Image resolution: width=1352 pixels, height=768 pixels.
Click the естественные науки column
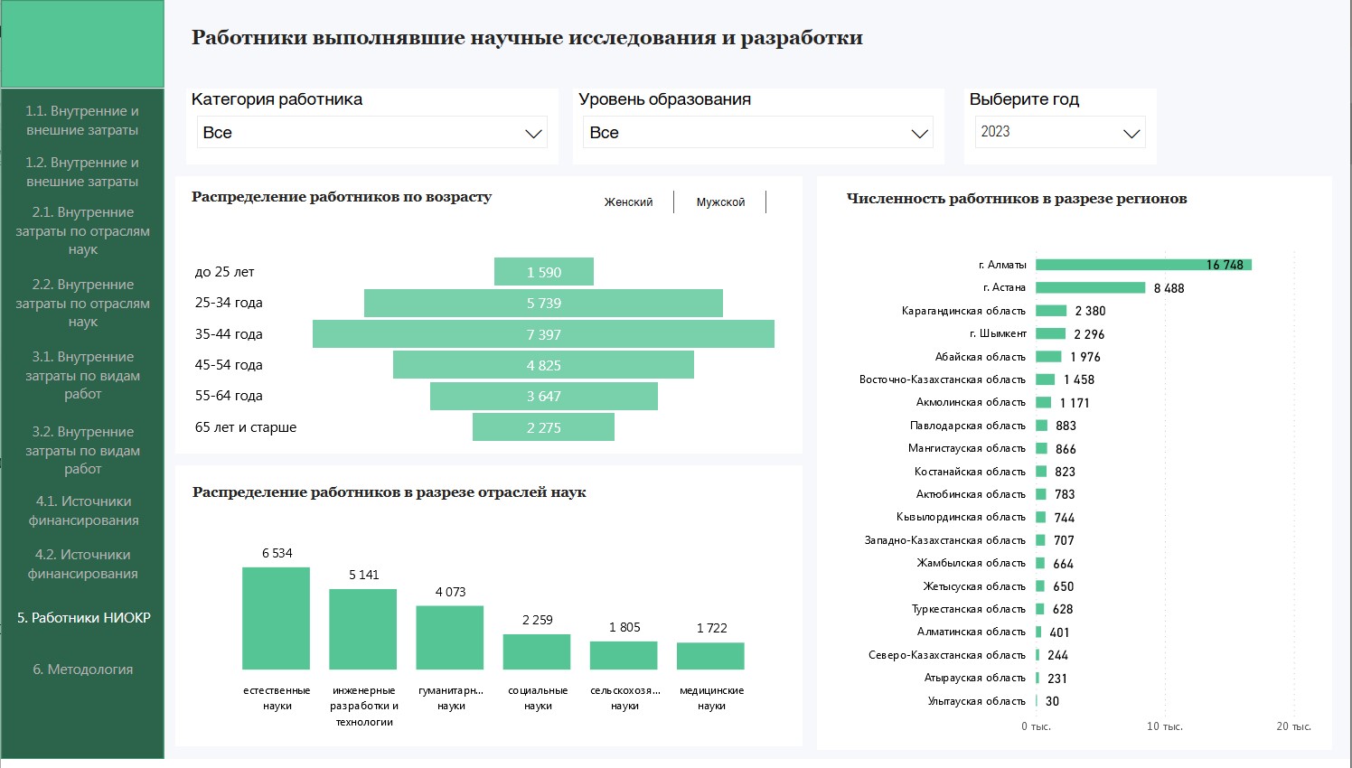click(x=276, y=619)
